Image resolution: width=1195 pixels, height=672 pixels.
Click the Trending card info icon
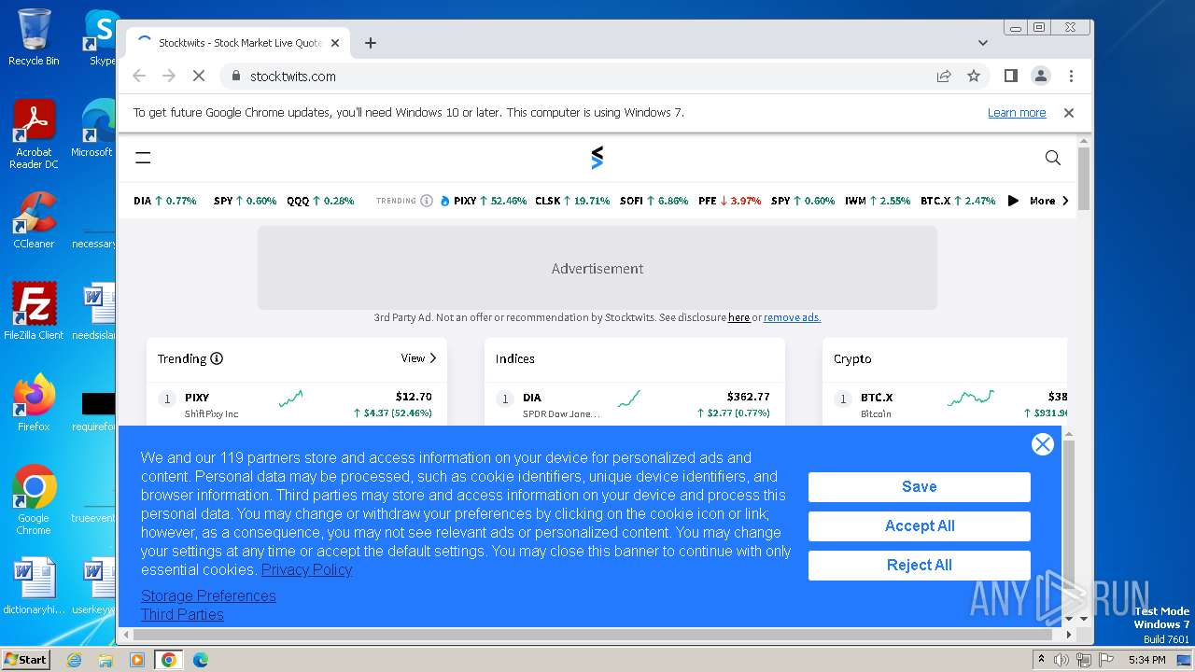(217, 358)
